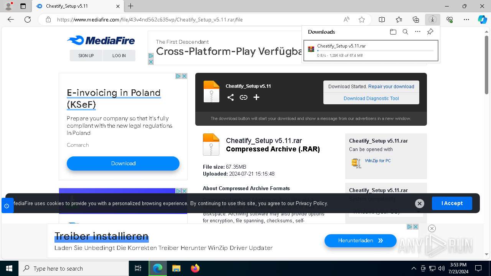Screen dimensions: 491x276
Task: Search downloads magnifier icon
Action: [405, 32]
